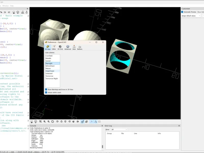Image resolution: width=204 pixels, height=153 pixels.
Task: Close the editor panel
Action: point(27,9)
